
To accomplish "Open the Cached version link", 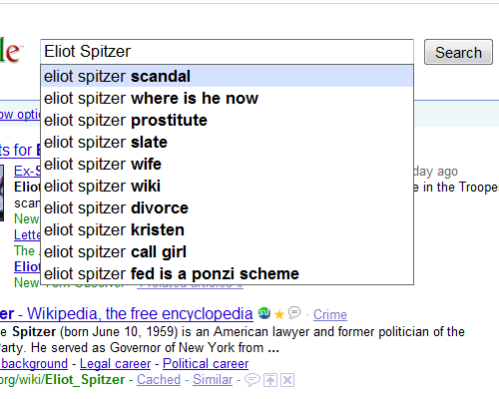I will tap(159, 379).
